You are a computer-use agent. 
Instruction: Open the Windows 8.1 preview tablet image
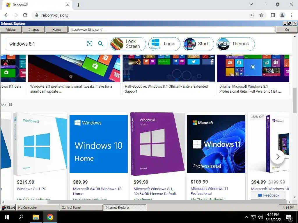(74, 68)
